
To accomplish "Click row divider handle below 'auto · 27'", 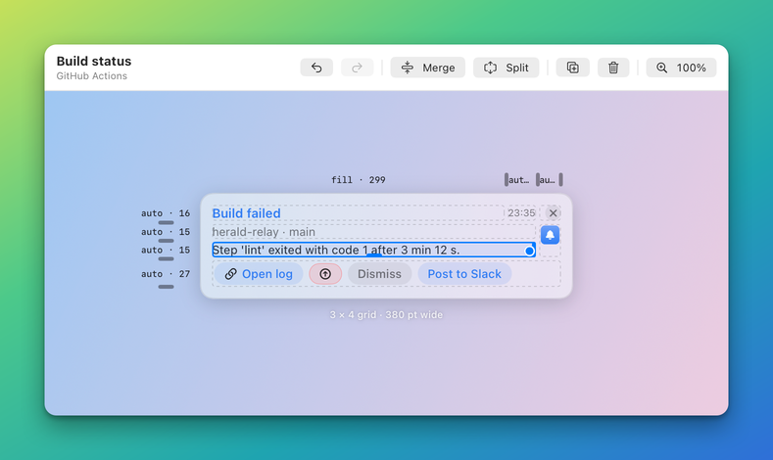I will [x=166, y=287].
